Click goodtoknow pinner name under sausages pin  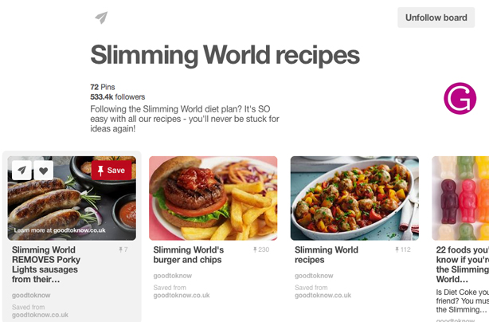pos(31,295)
